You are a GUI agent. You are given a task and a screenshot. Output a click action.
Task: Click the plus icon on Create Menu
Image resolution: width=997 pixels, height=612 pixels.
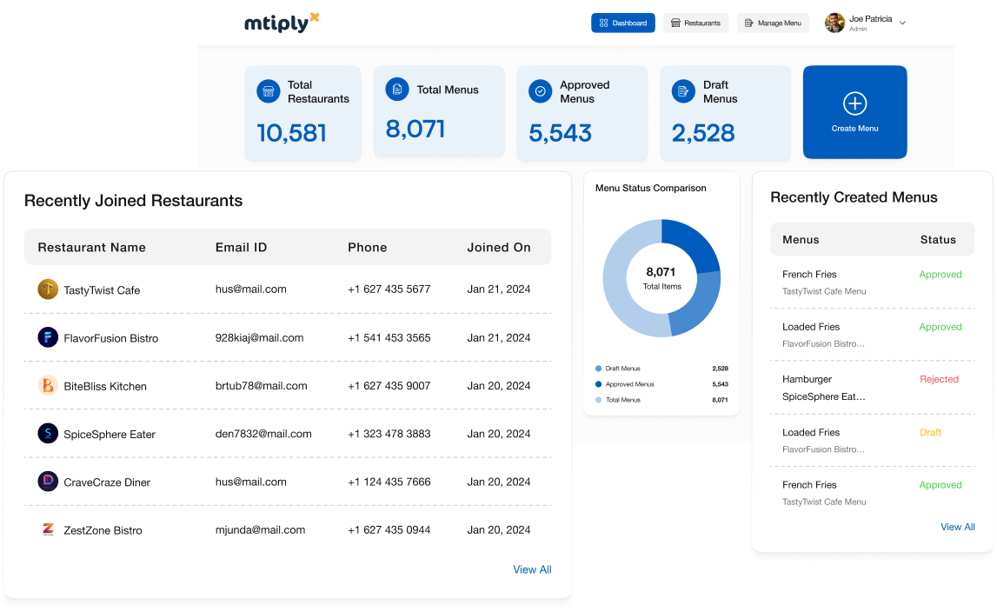coord(854,104)
